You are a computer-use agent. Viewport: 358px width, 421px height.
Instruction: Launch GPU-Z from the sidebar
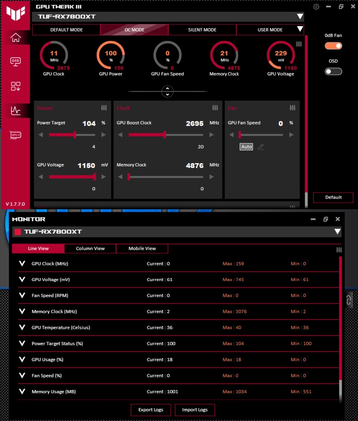tap(16, 135)
